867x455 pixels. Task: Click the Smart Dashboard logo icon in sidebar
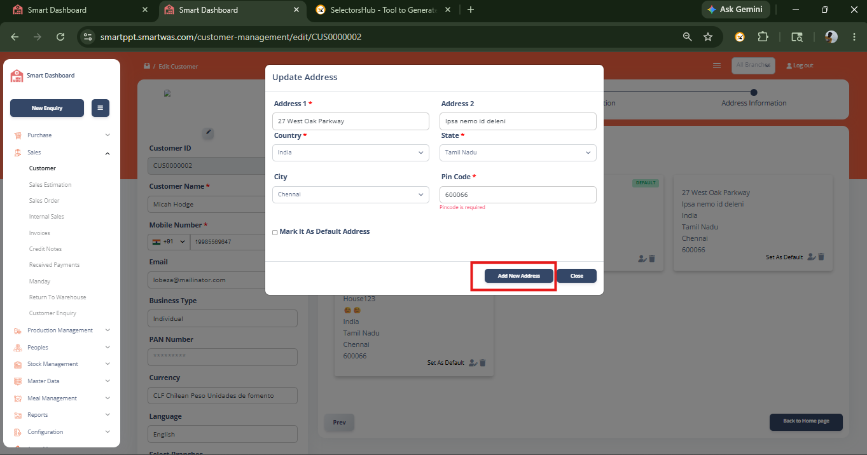(x=17, y=76)
